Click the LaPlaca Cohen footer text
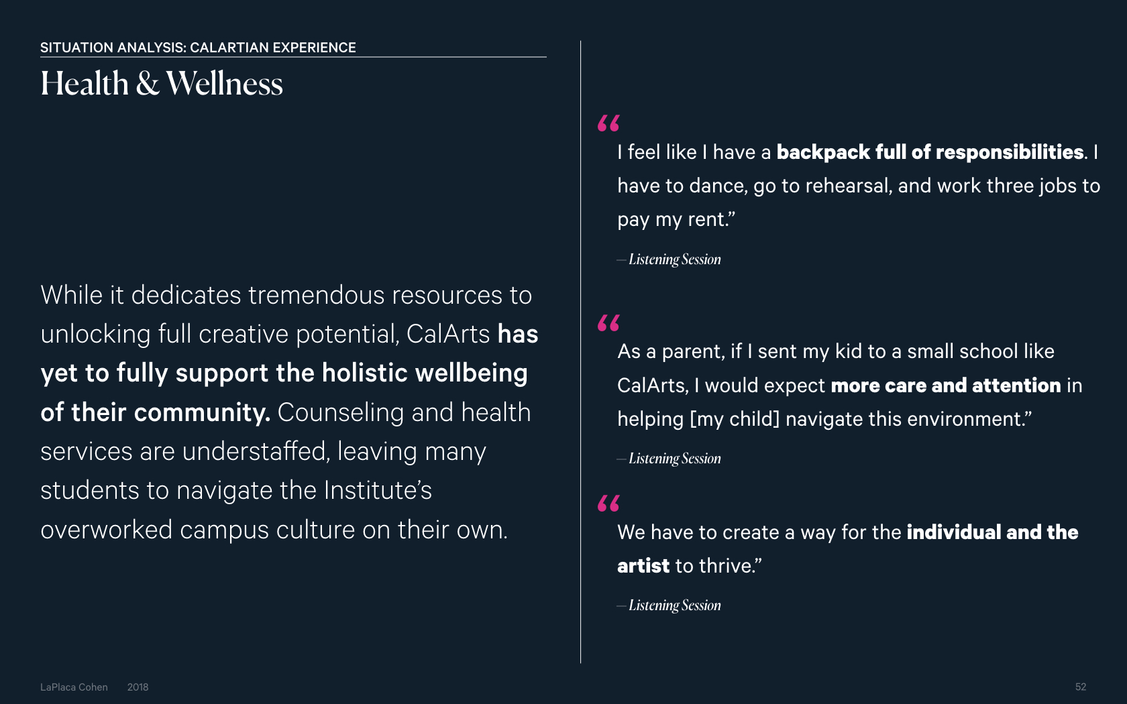Screen dimensions: 1127x704 (x=74, y=687)
